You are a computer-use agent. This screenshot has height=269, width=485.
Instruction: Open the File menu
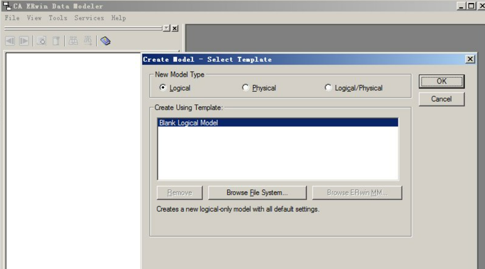point(12,18)
